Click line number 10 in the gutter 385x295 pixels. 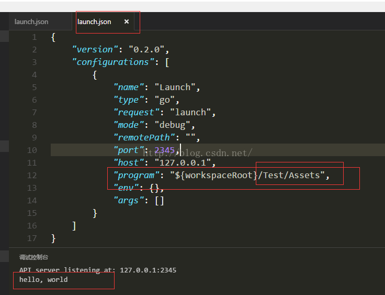click(32, 150)
